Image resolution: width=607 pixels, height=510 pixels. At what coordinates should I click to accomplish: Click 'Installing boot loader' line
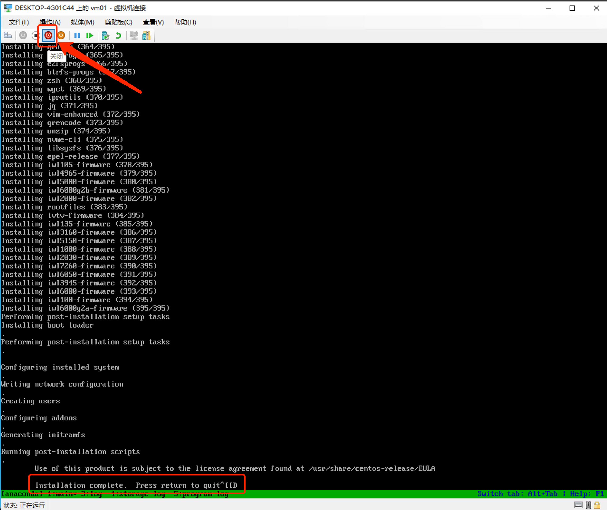(x=47, y=325)
